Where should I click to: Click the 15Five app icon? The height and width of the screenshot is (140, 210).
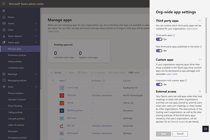click(x=62, y=103)
